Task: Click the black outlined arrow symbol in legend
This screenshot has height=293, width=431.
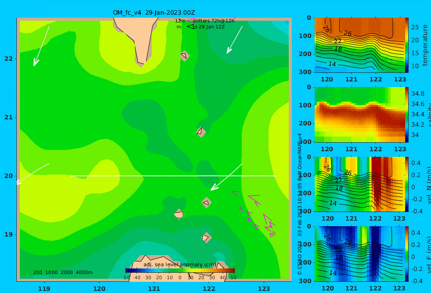Action: [190, 26]
